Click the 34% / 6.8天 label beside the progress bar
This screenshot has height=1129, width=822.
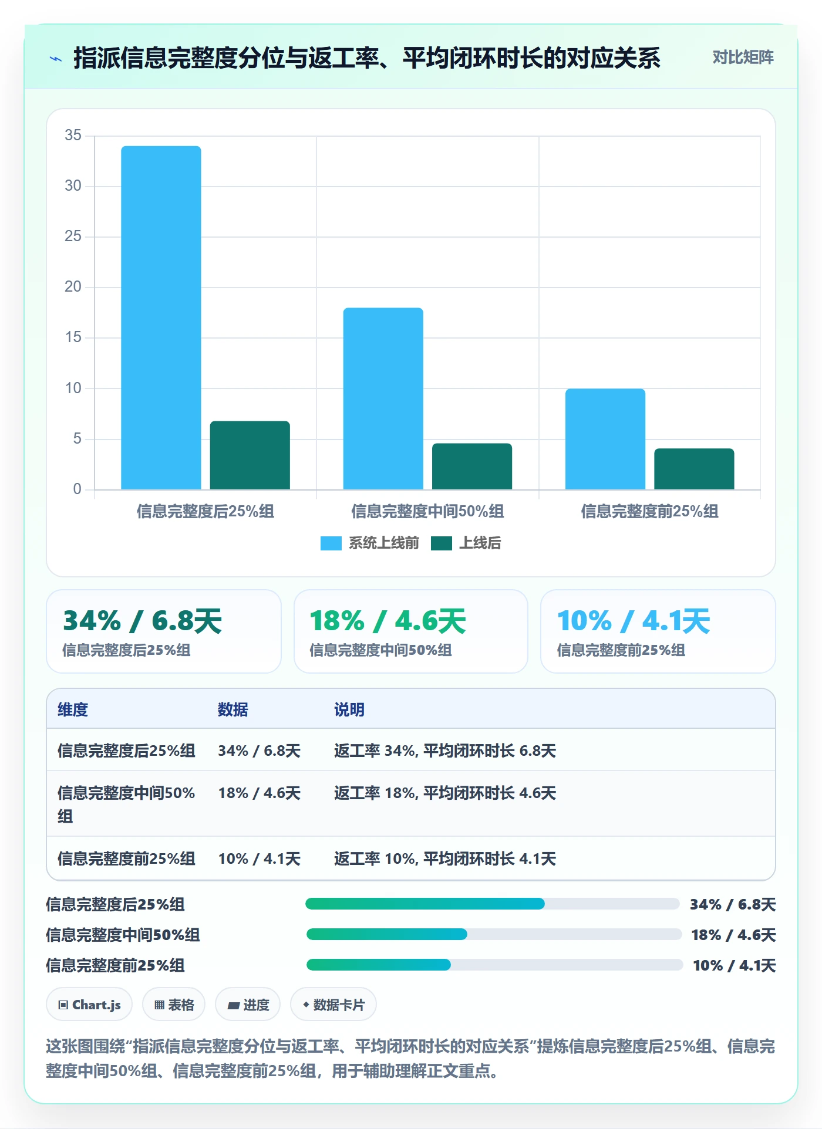[733, 904]
